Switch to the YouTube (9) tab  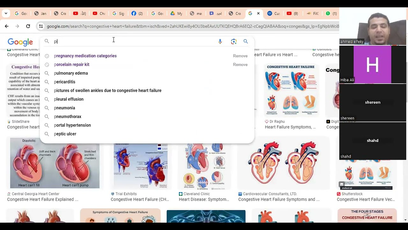(293, 13)
